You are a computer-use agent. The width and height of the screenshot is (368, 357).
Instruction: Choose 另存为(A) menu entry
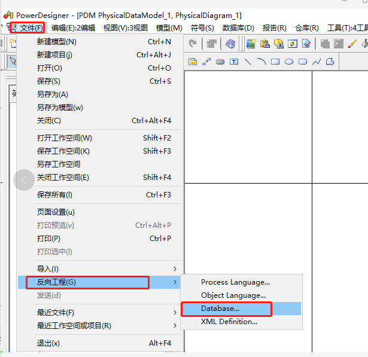click(x=100, y=94)
